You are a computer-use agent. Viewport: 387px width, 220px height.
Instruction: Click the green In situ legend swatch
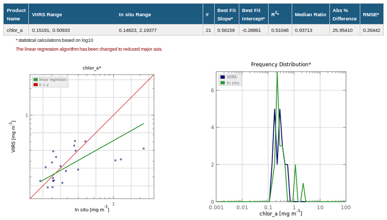(223, 83)
